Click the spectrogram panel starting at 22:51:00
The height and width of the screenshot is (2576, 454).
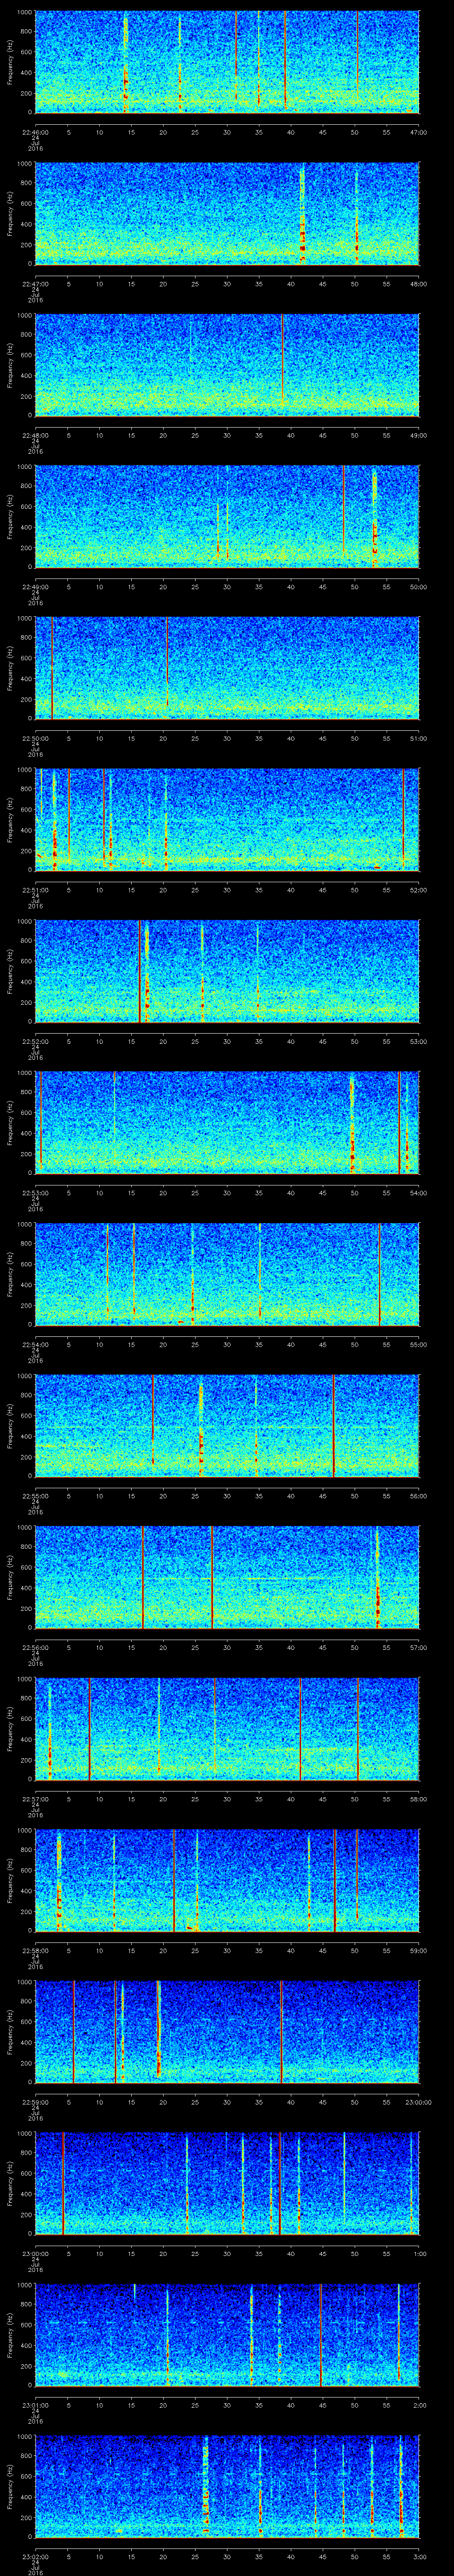click(x=227, y=819)
